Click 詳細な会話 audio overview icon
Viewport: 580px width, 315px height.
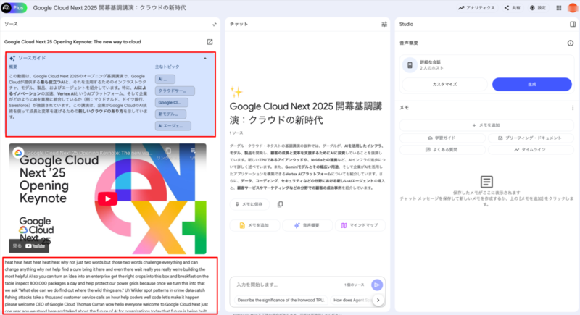410,65
